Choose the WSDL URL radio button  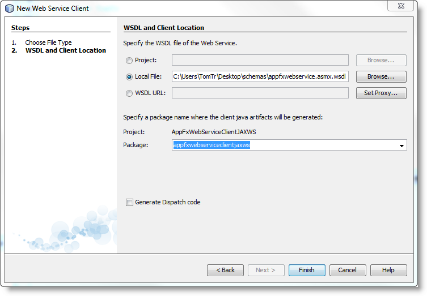point(129,93)
